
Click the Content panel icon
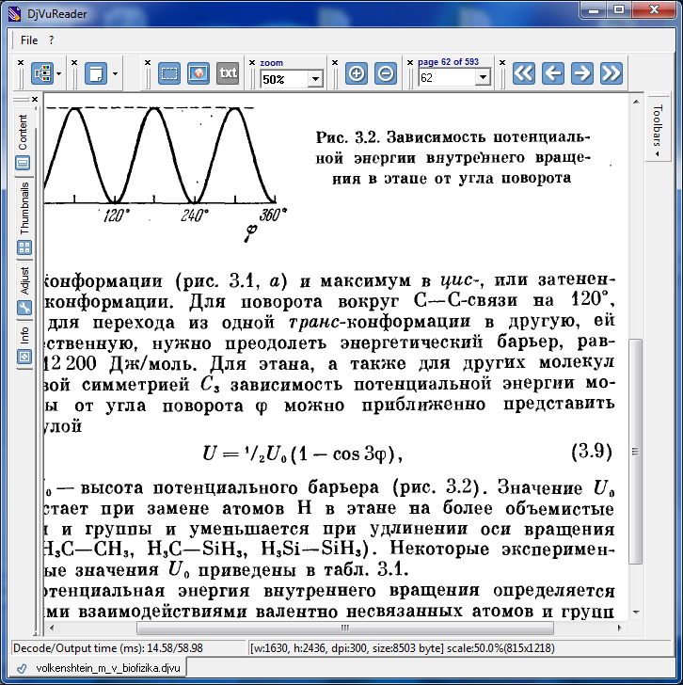[23, 164]
